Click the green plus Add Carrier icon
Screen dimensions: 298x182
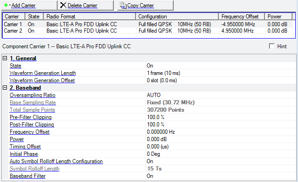[6, 5]
